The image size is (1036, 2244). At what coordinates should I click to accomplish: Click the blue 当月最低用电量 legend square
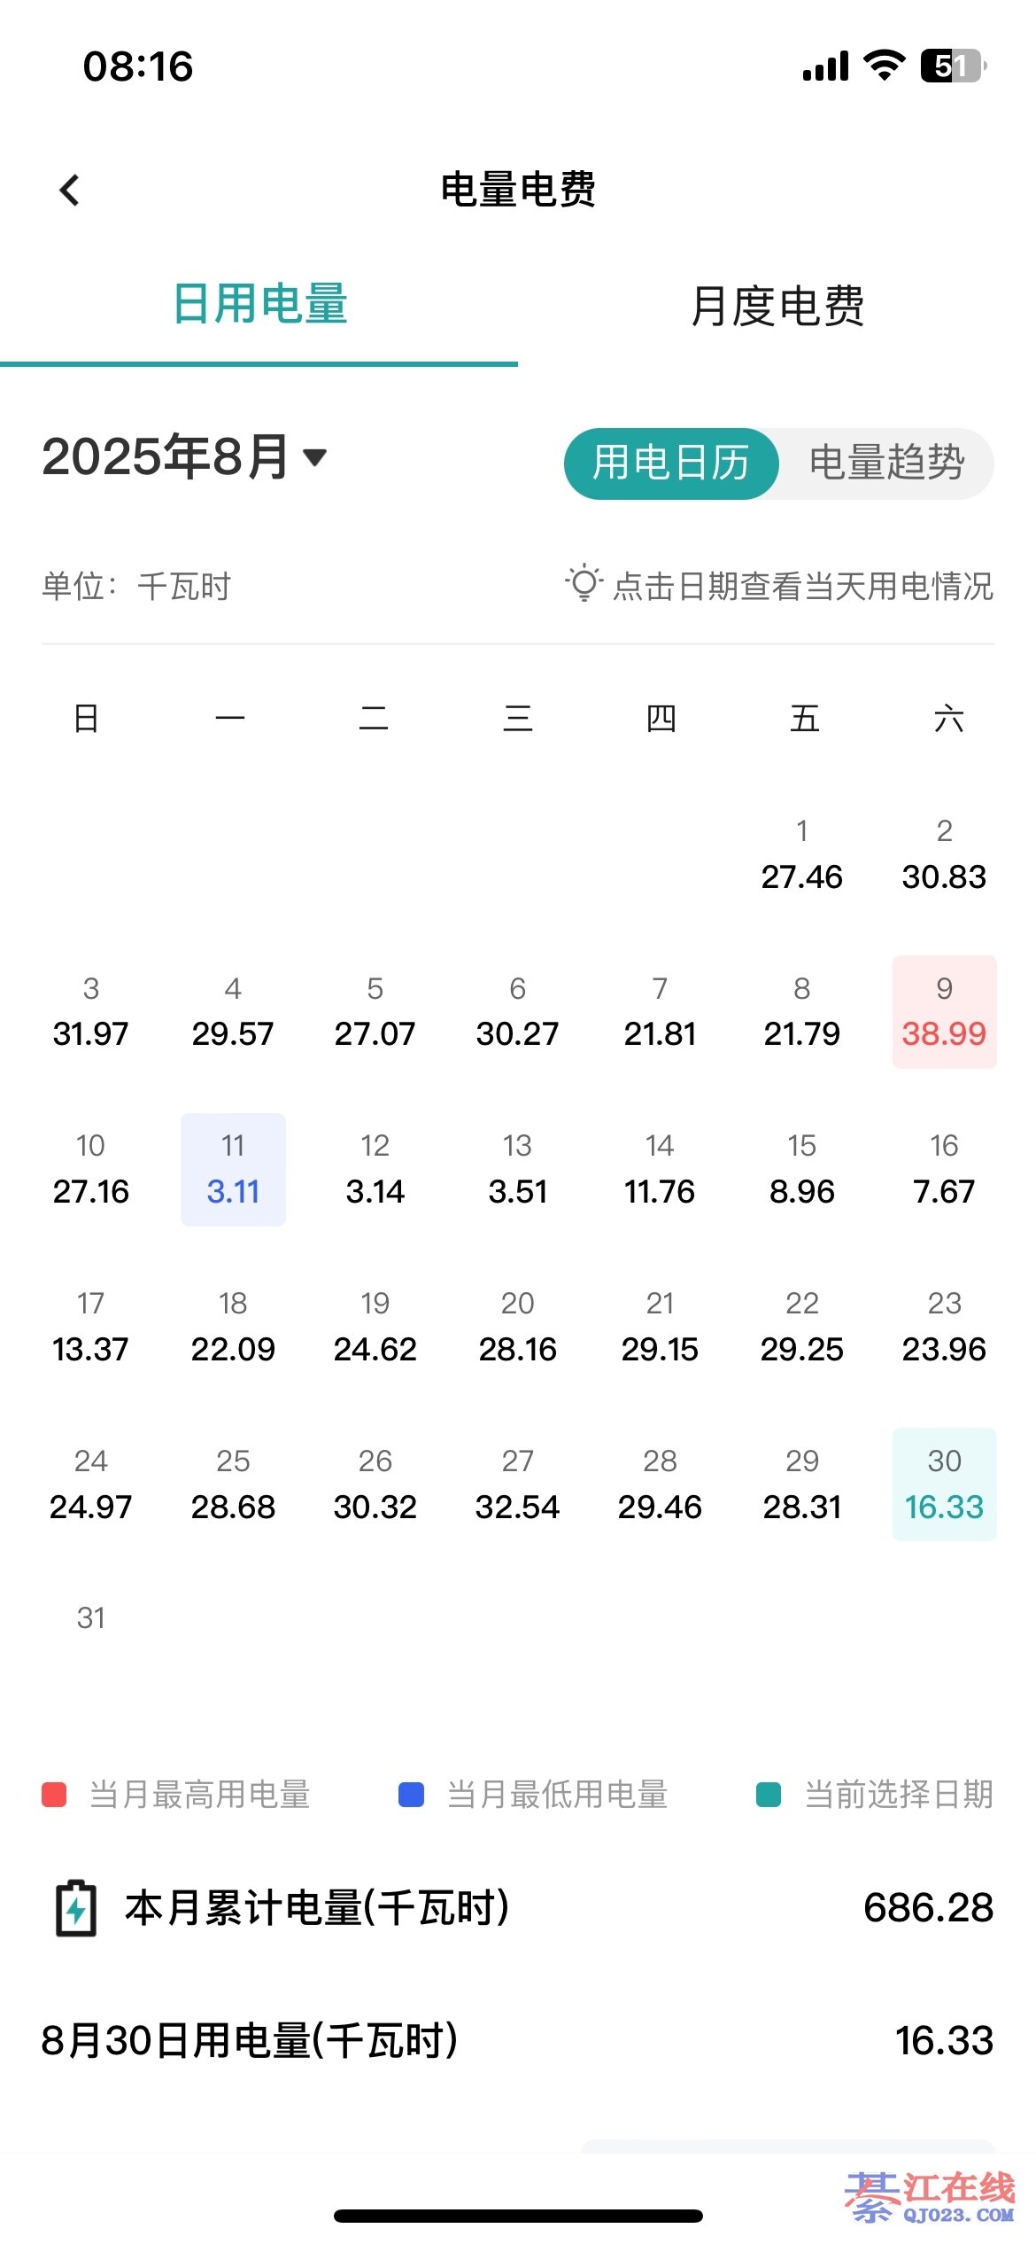coord(412,1795)
